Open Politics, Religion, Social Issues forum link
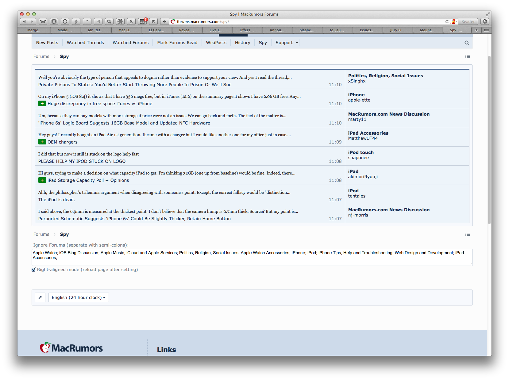The height and width of the screenshot is (380, 509). coord(386,76)
